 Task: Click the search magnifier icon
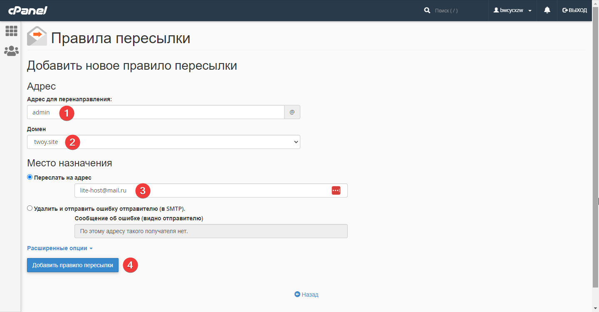point(427,10)
